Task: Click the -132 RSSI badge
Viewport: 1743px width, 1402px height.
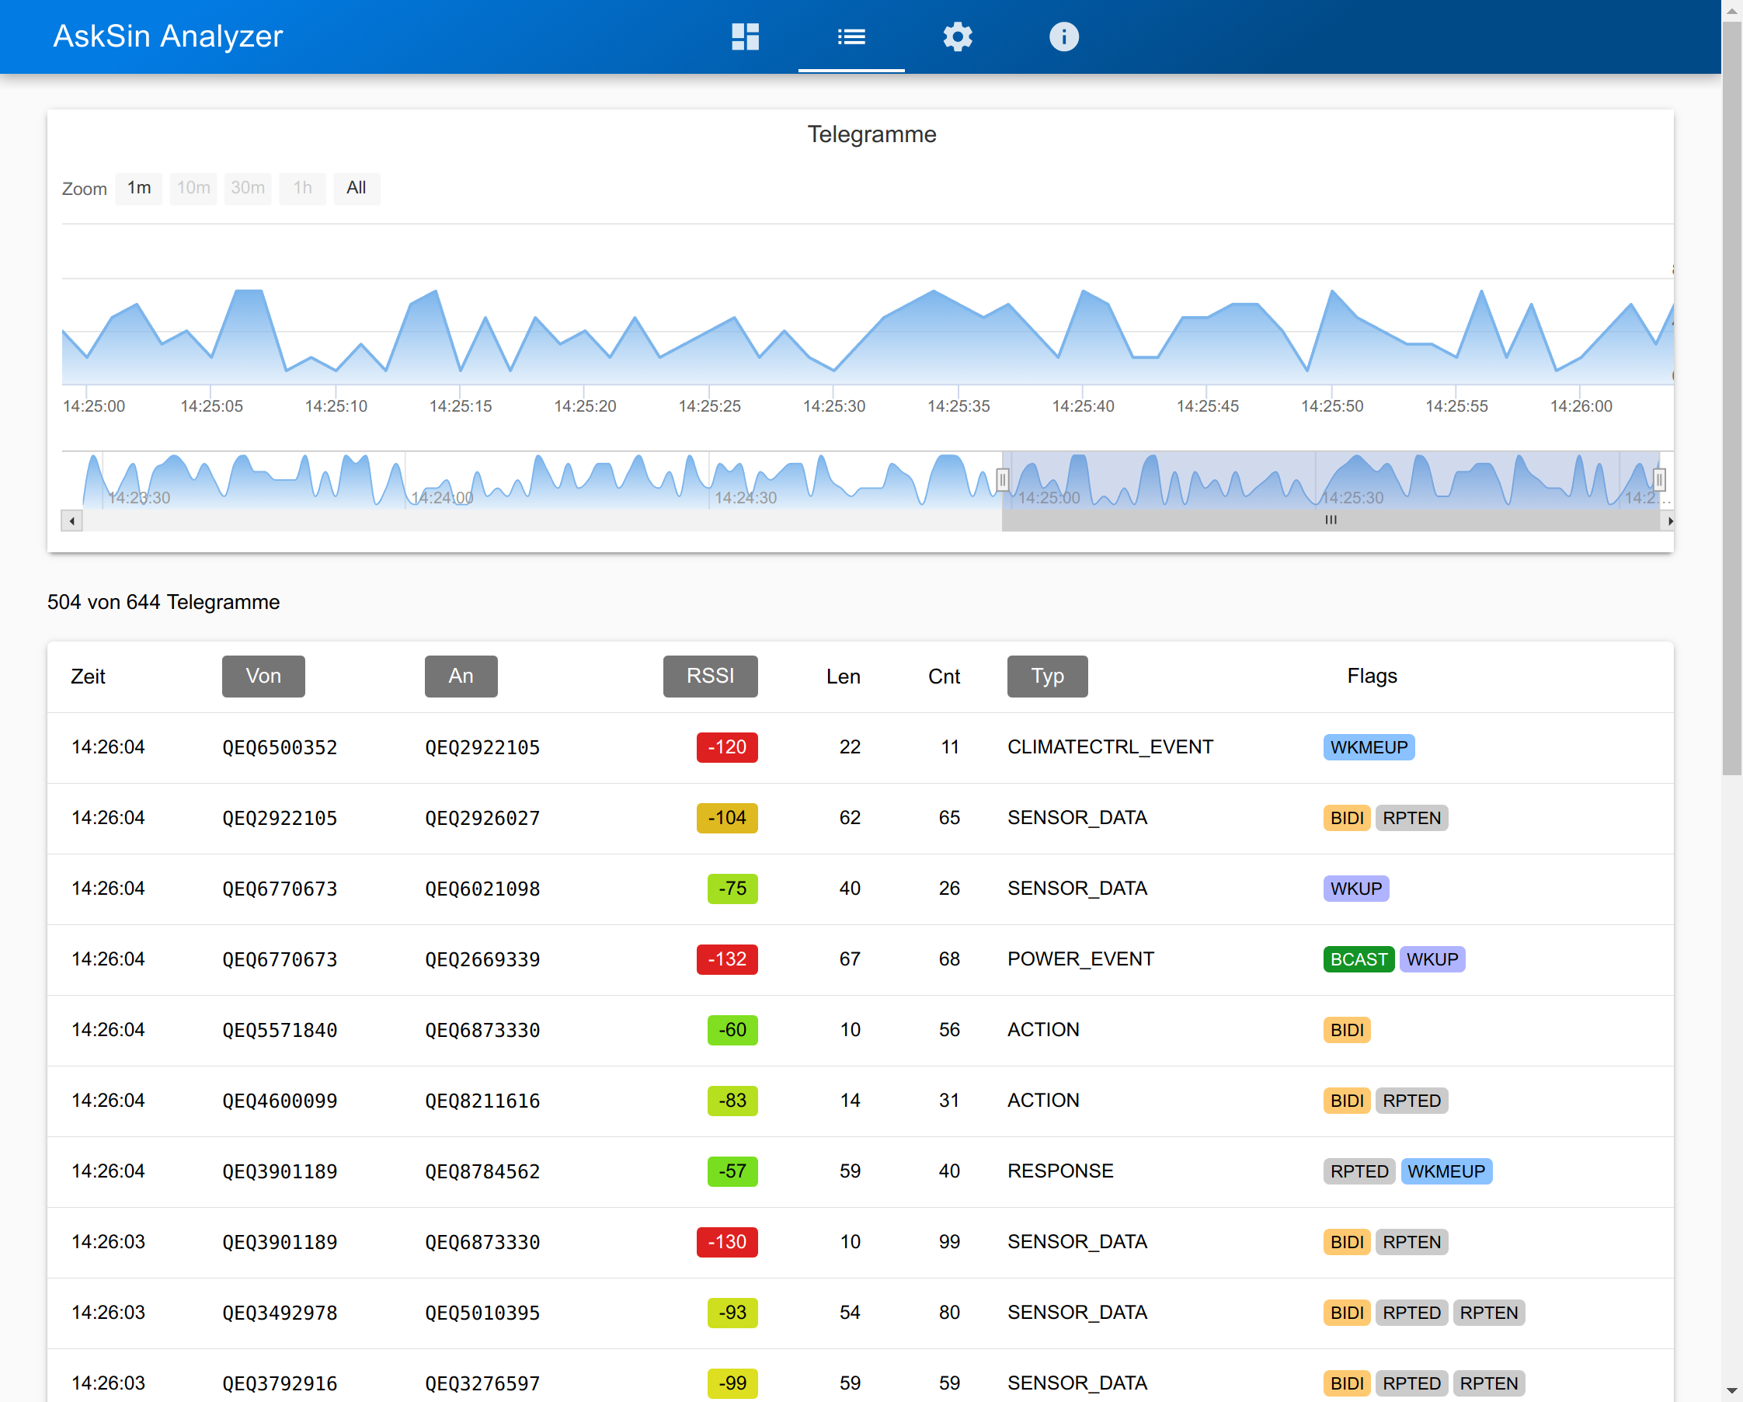Action: (727, 959)
